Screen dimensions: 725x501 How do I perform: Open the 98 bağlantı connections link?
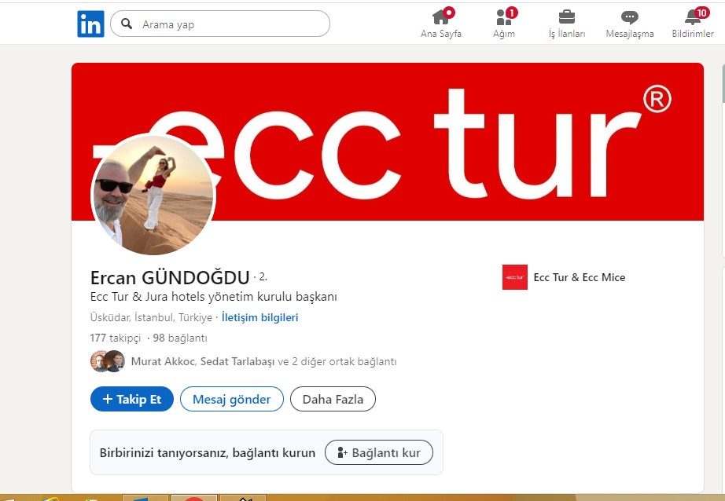pos(179,338)
